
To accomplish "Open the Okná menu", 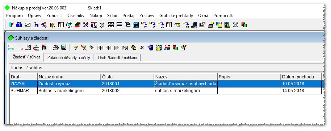I will 203,16.
